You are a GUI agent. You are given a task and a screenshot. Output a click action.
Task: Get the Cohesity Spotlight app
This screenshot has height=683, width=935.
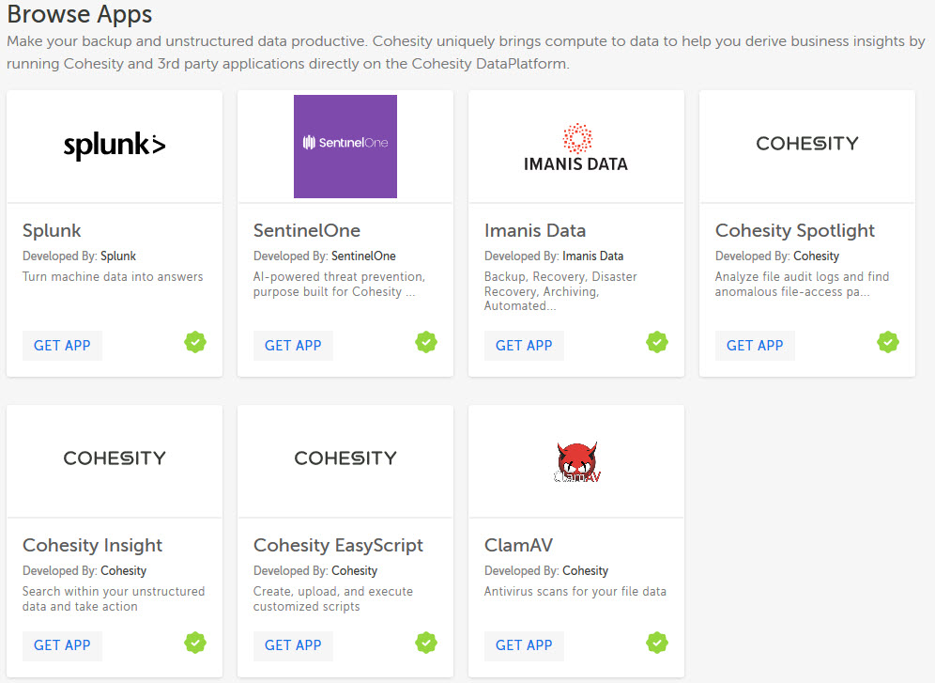click(755, 346)
